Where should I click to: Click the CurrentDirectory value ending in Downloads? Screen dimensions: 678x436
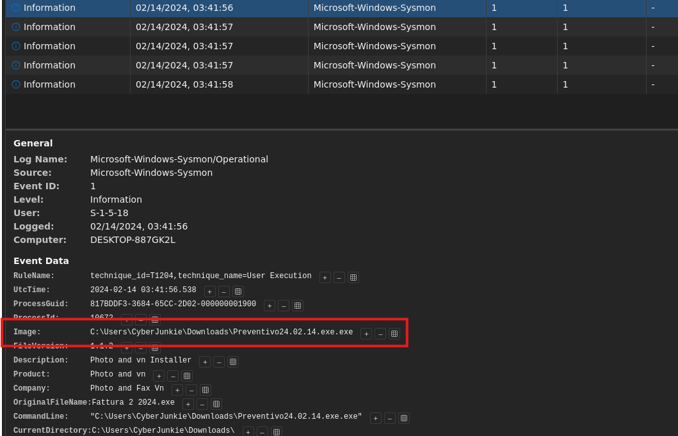pos(163,430)
